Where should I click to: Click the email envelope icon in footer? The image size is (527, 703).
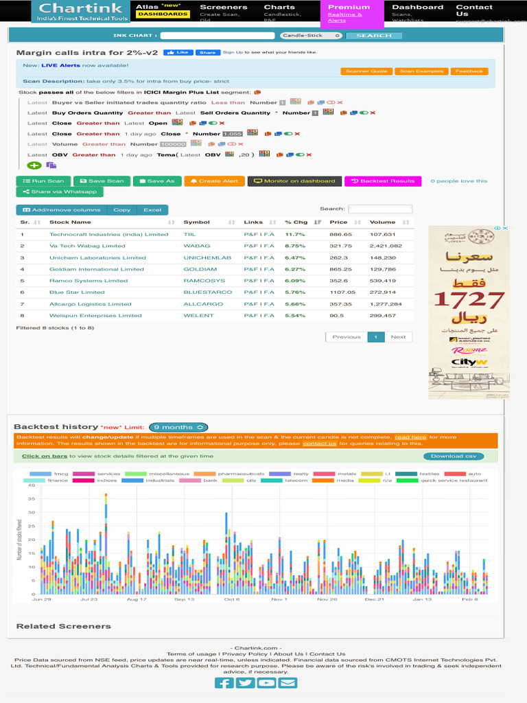(288, 683)
